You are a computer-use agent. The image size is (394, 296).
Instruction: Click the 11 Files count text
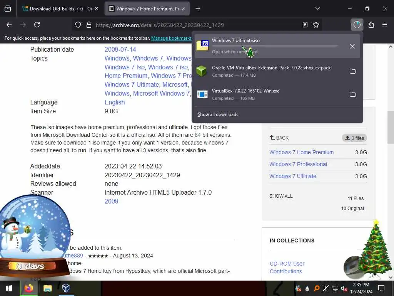click(x=356, y=198)
